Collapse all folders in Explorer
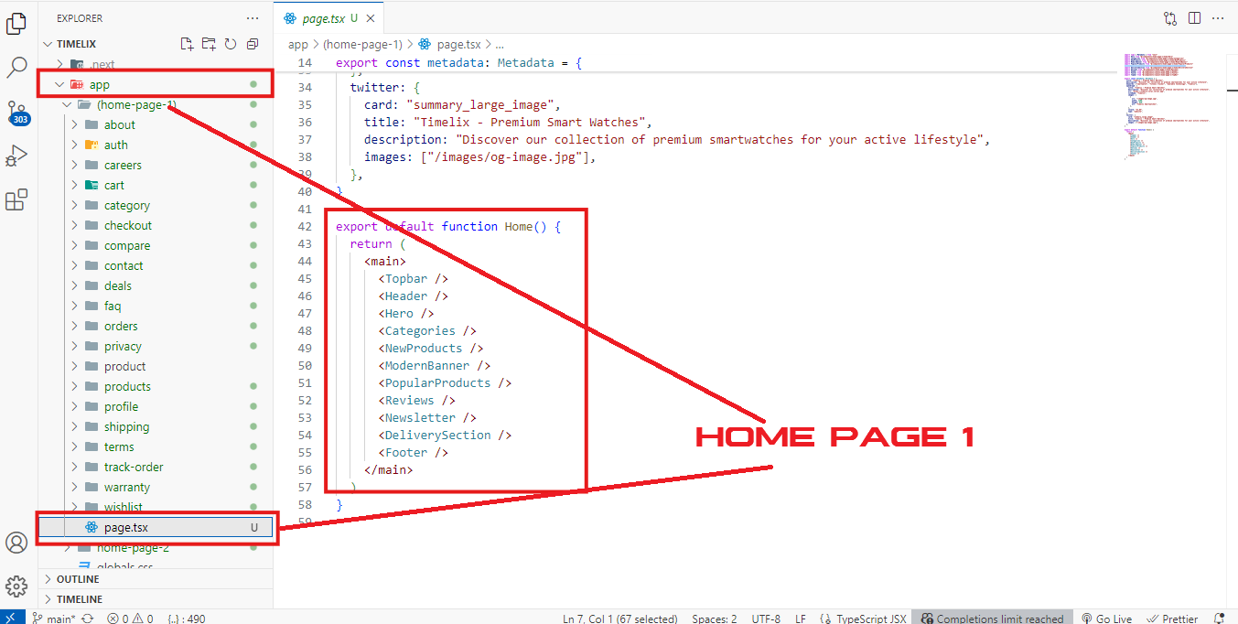The width and height of the screenshot is (1238, 624). (253, 44)
